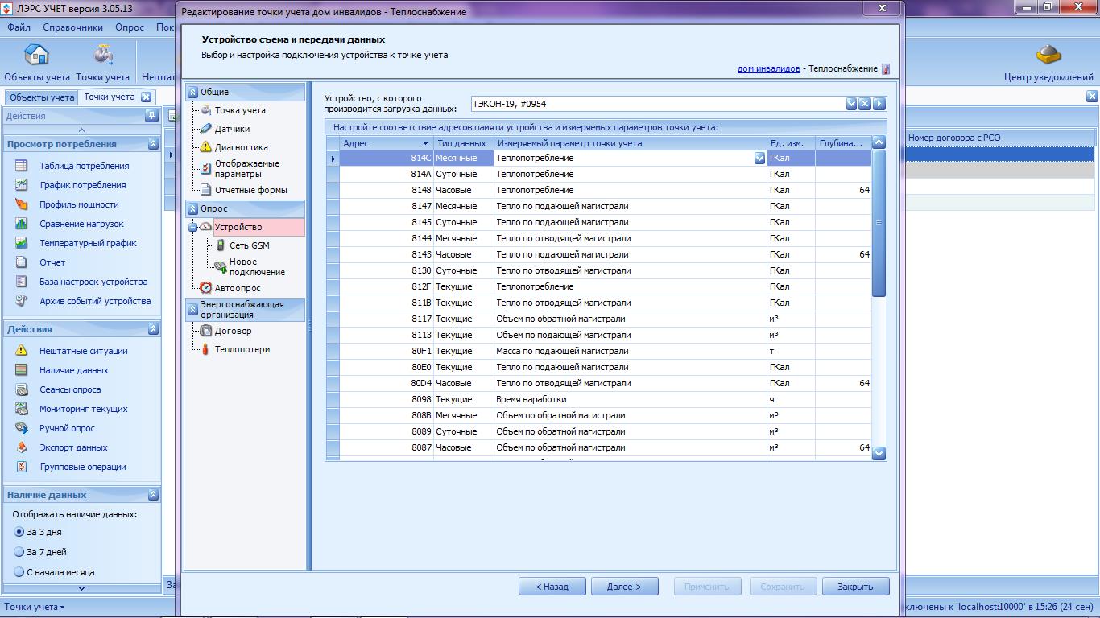Open Температурный график icon
The height and width of the screenshot is (618, 1100).
click(23, 243)
